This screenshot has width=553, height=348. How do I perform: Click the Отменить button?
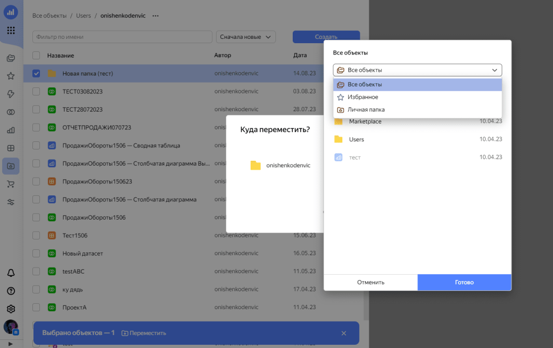[370, 282]
